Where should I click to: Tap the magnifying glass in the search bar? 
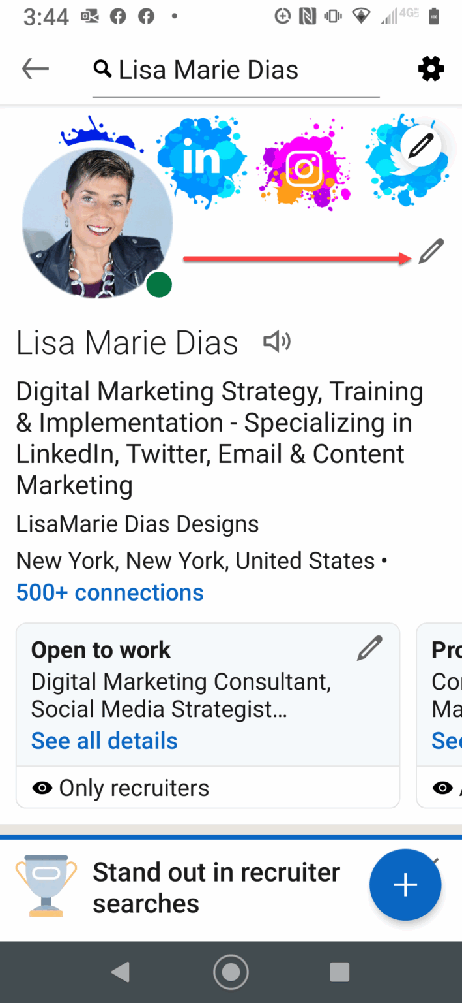[102, 68]
